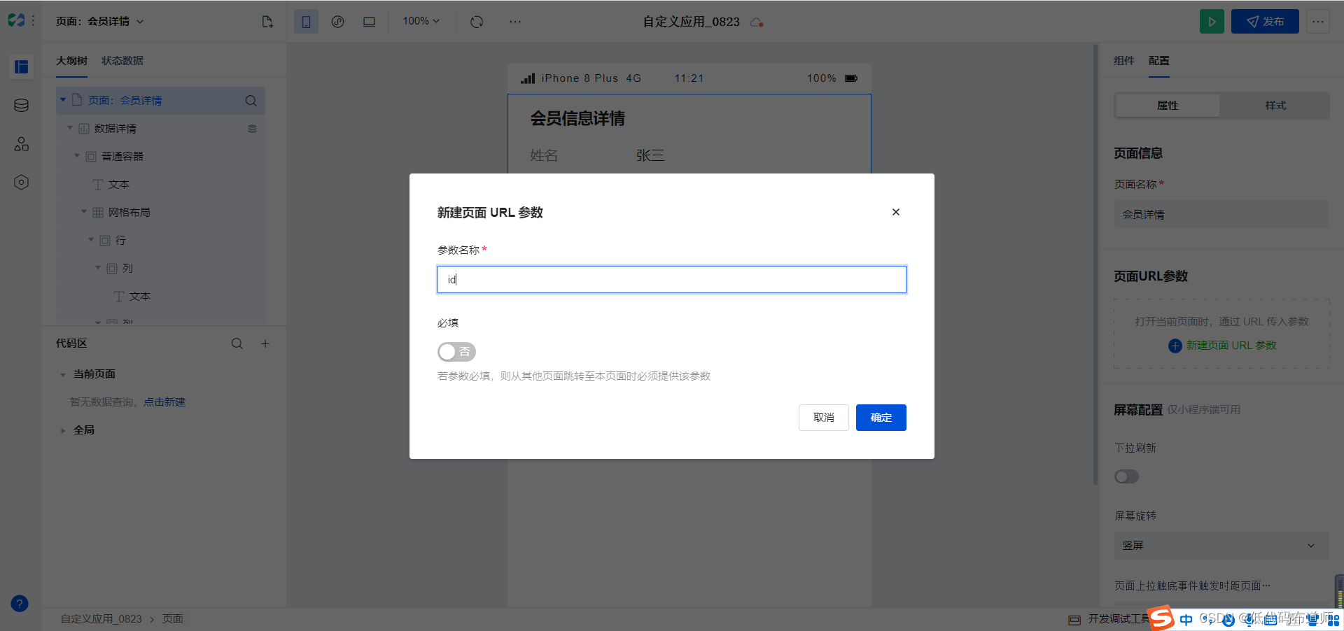Open the toolbar more options ellipsis

515,22
